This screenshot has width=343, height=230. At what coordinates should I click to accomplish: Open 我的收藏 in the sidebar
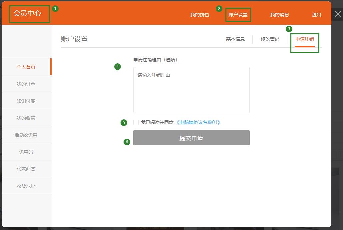[x=26, y=118]
